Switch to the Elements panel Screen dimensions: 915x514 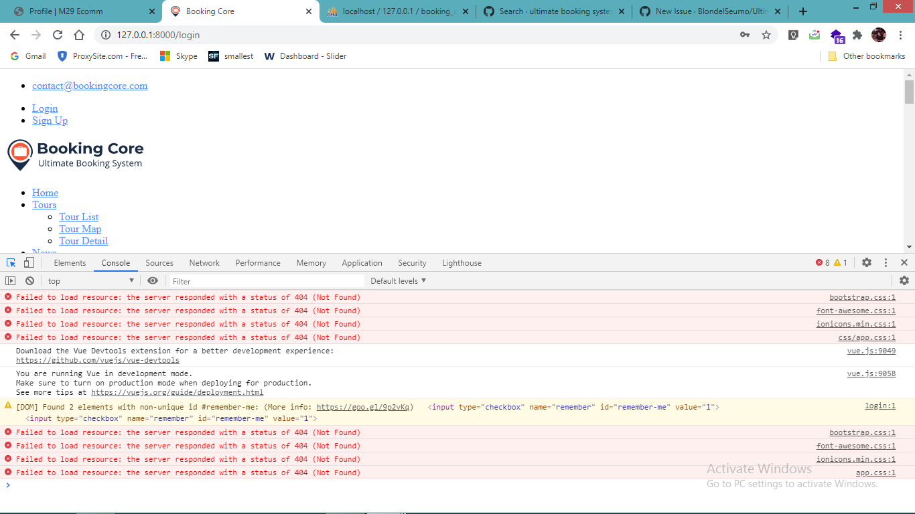click(70, 263)
